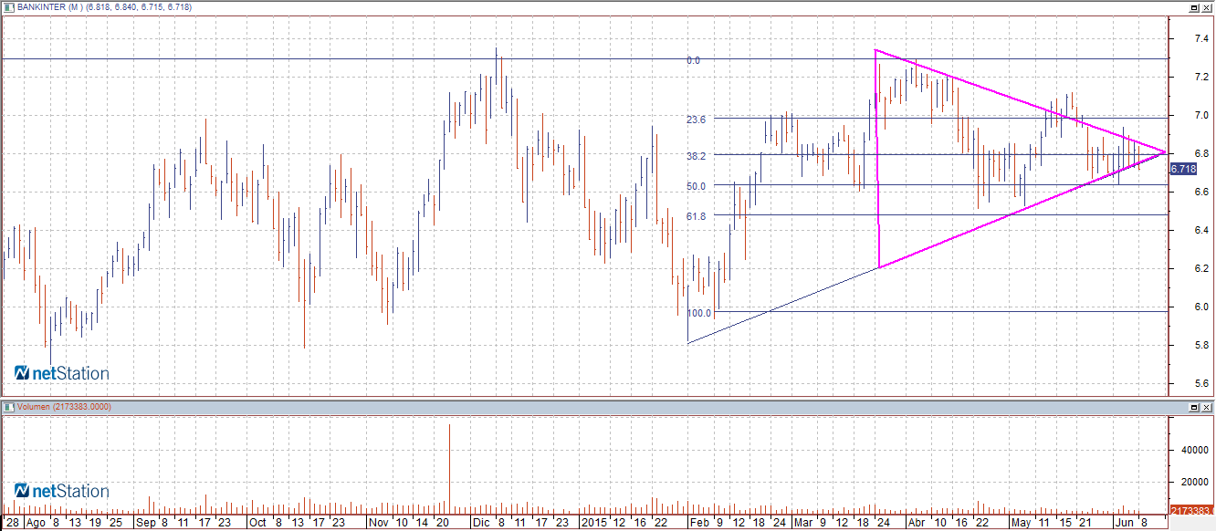Close the BANKINTER price chart panel
The height and width of the screenshot is (531, 1216).
(1207, 7)
